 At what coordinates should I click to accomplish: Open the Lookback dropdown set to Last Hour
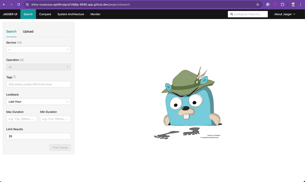[x=38, y=102]
